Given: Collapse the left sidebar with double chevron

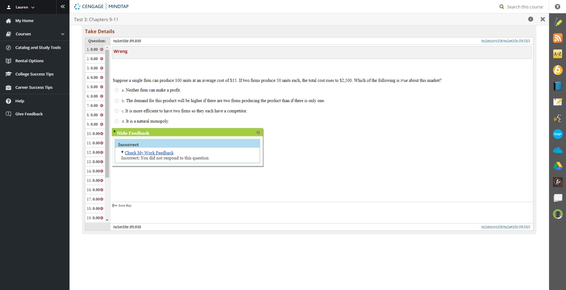Looking at the screenshot, I should click(63, 6).
